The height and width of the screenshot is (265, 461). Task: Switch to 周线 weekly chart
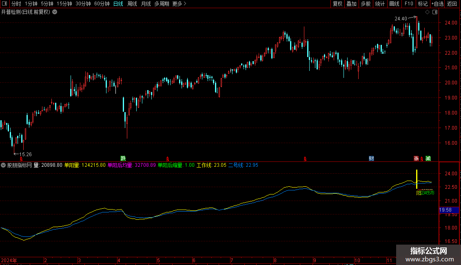[x=132, y=4]
